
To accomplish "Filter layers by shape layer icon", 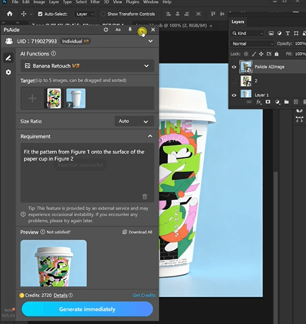I will (x=296, y=33).
